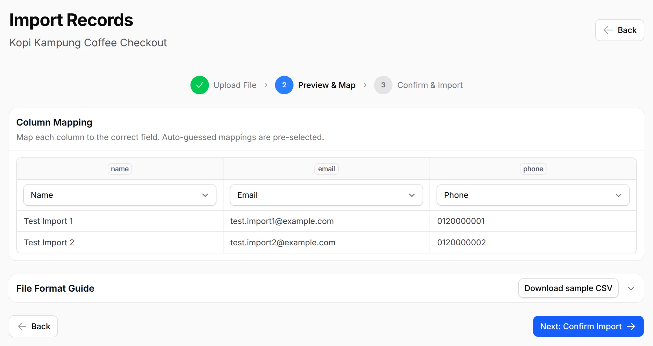The height and width of the screenshot is (346, 653).
Task: Download the sample CSV file
Action: tap(568, 288)
